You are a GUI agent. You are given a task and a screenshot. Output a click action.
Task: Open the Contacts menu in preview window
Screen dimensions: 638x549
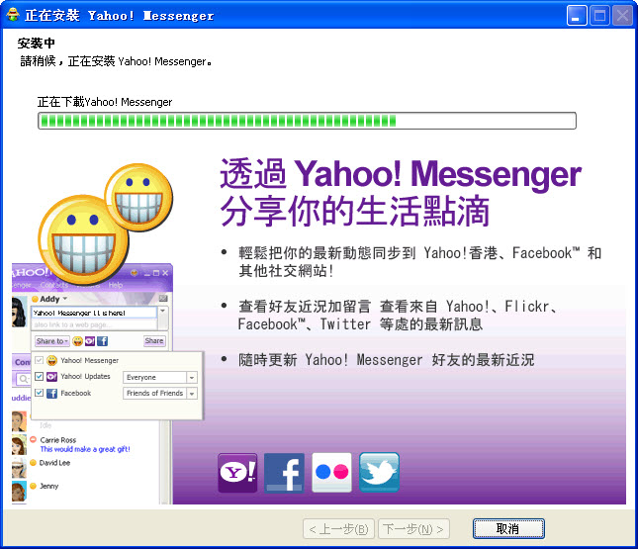click(x=54, y=285)
